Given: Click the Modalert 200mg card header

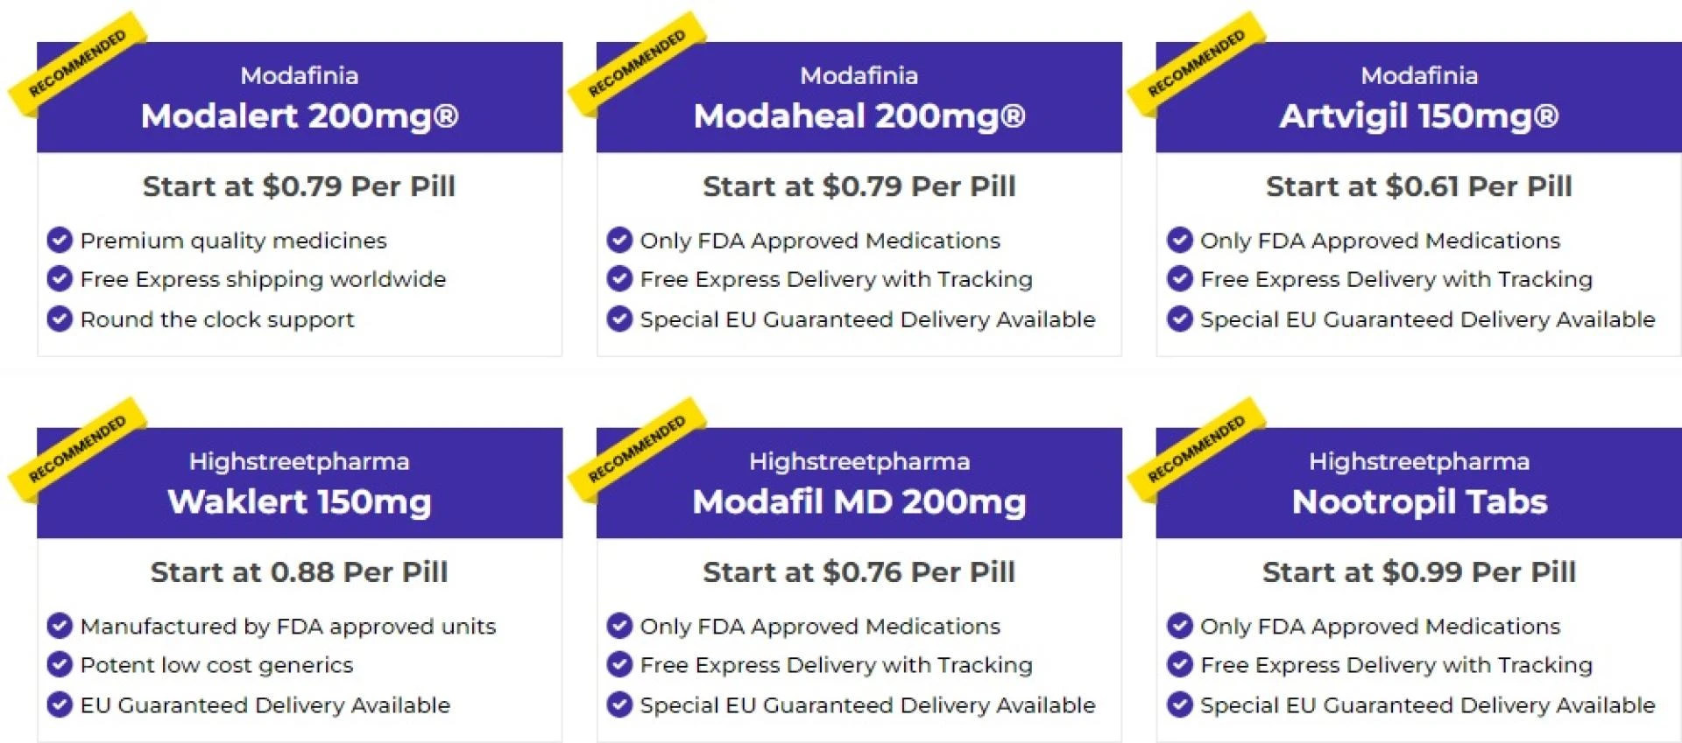Looking at the screenshot, I should [x=299, y=97].
